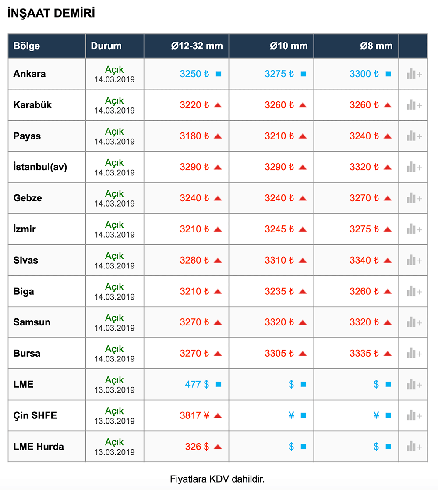Show the price chart for İzmir

click(414, 229)
